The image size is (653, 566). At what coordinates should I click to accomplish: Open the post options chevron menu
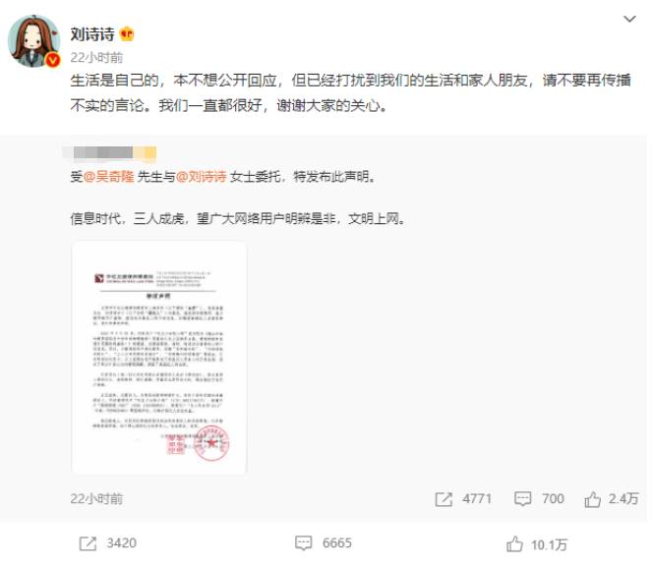(629, 19)
